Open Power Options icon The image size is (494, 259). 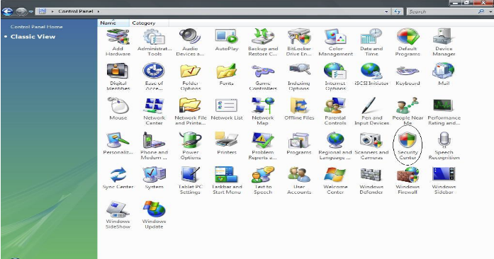click(190, 146)
